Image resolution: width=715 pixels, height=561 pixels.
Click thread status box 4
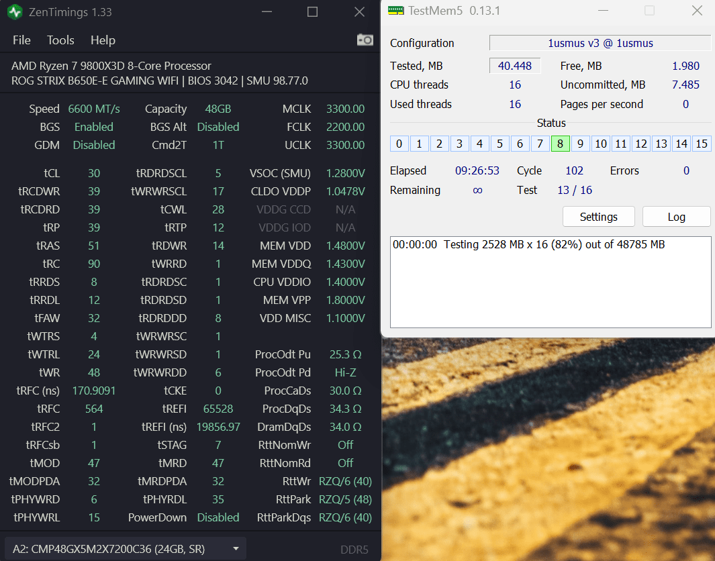point(479,144)
